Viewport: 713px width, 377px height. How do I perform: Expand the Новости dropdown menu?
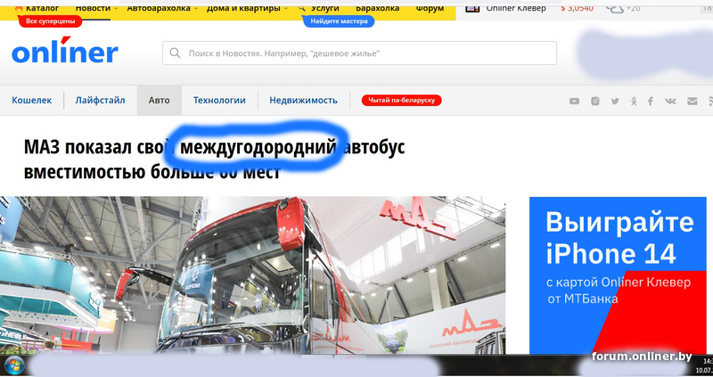coord(97,7)
